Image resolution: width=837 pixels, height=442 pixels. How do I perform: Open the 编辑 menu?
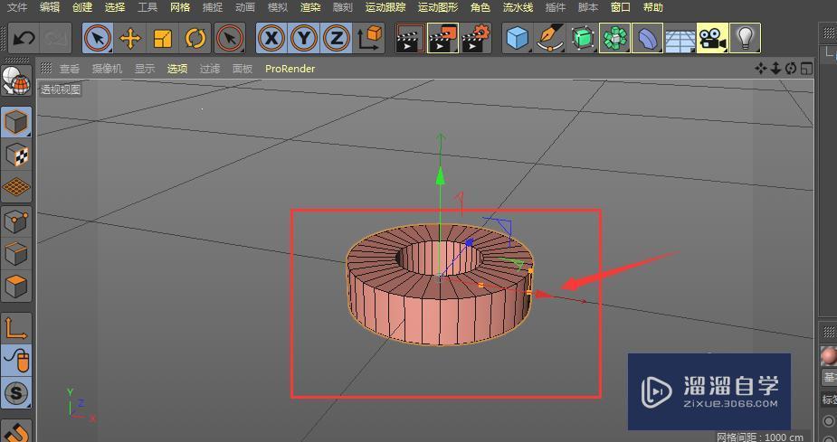click(50, 7)
